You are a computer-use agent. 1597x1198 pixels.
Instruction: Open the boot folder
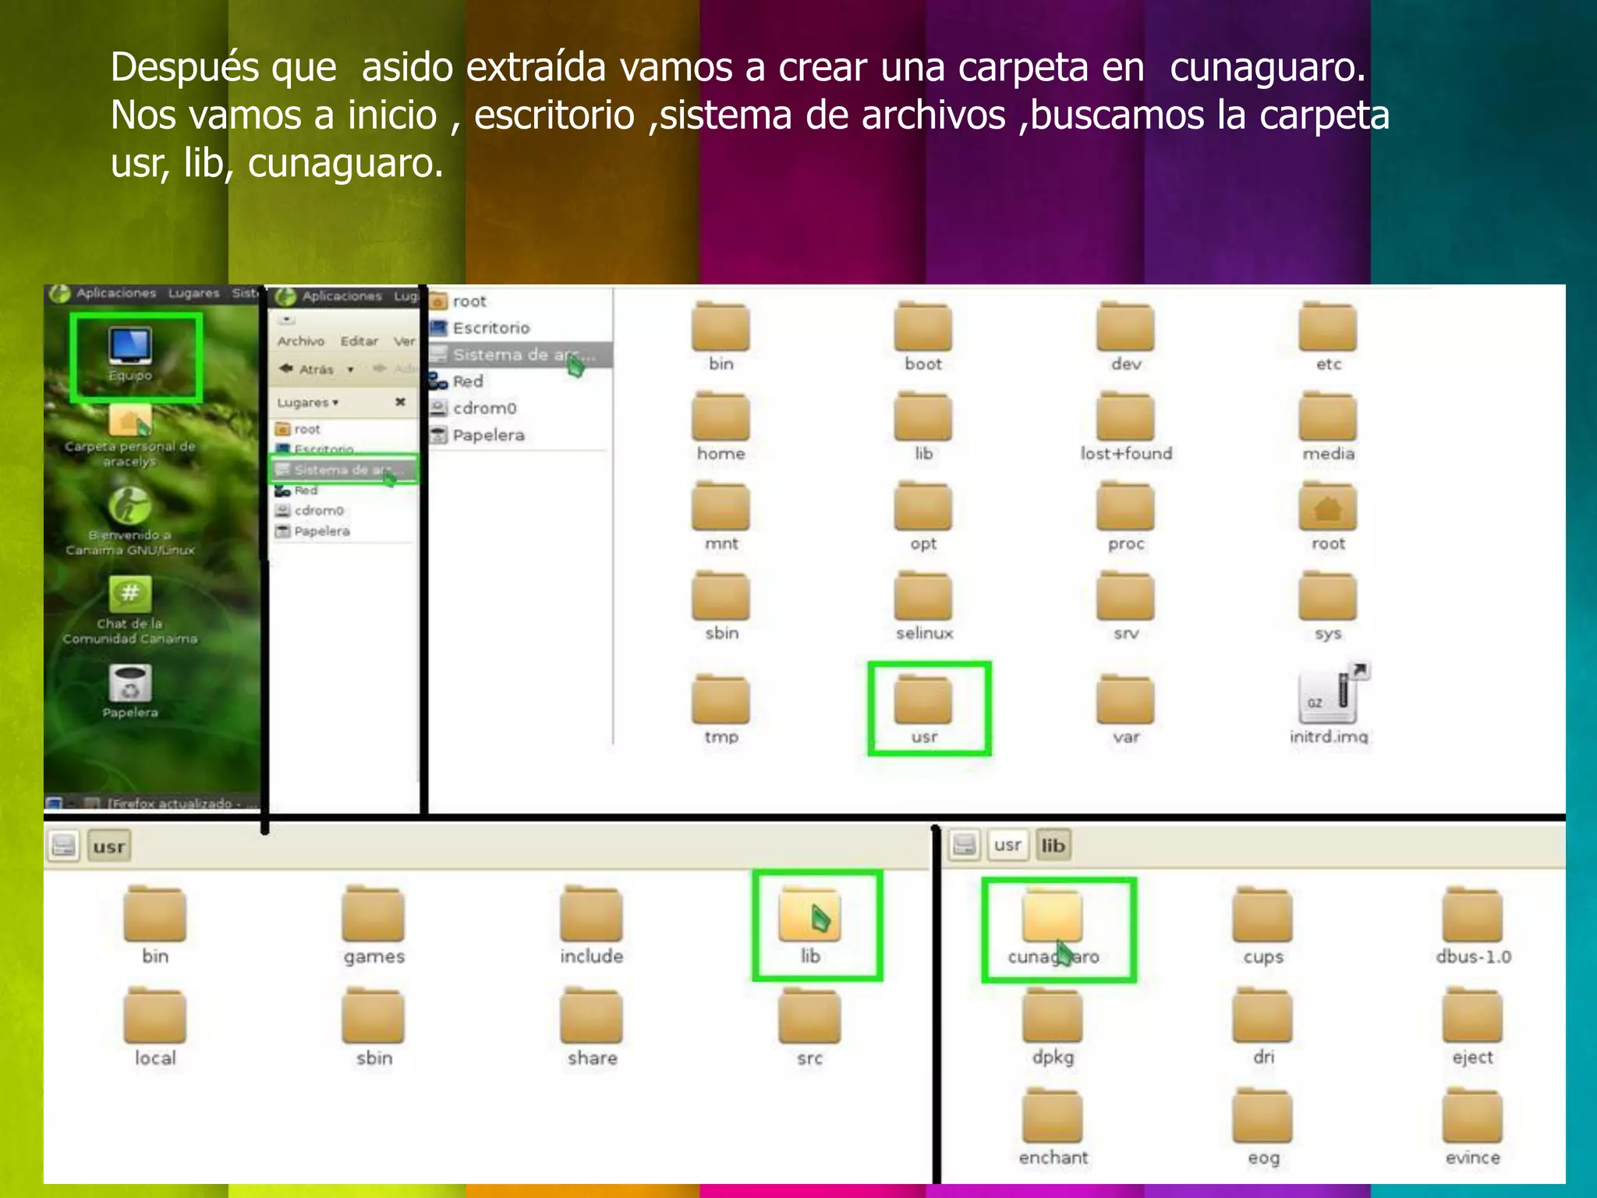pyautogui.click(x=923, y=336)
